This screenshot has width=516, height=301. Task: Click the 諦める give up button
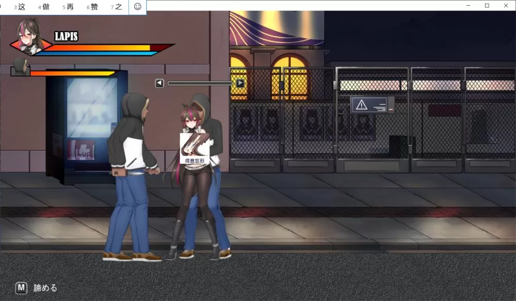coord(36,288)
